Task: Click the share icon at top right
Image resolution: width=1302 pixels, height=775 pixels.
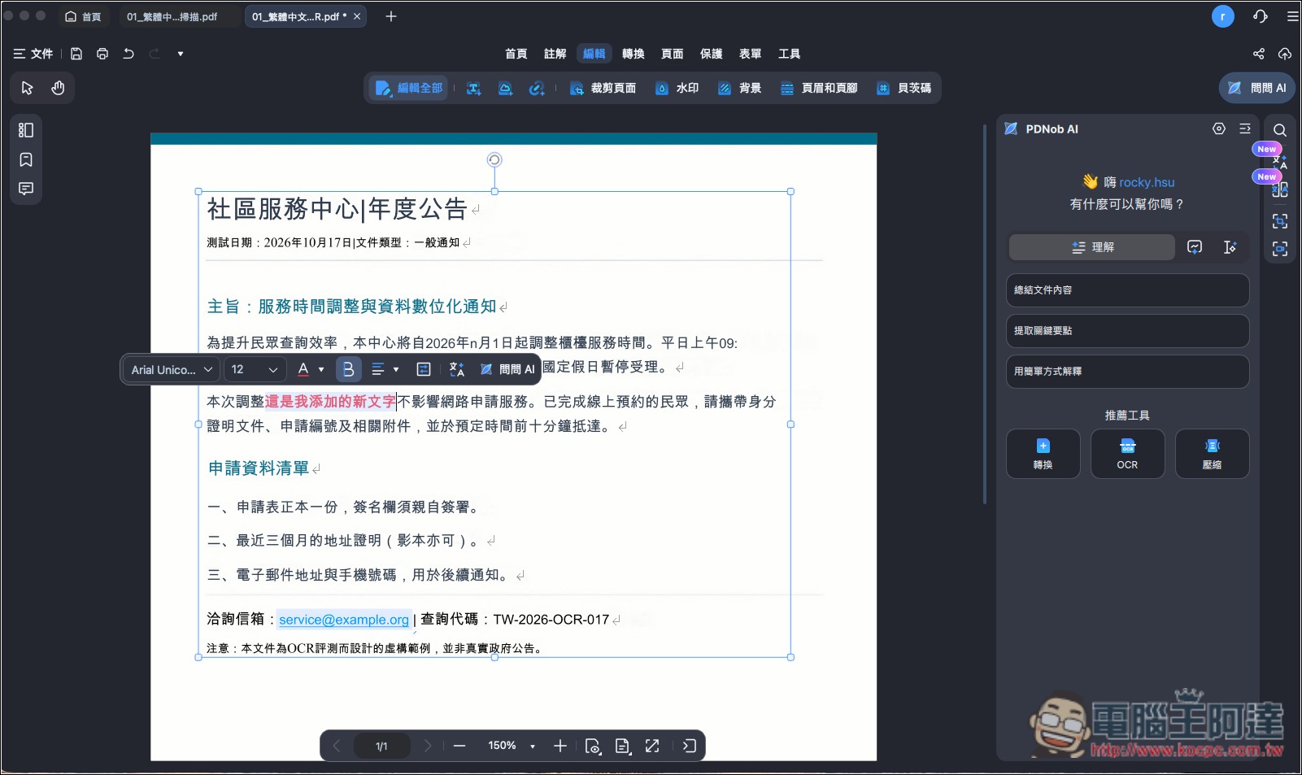Action: pos(1258,54)
